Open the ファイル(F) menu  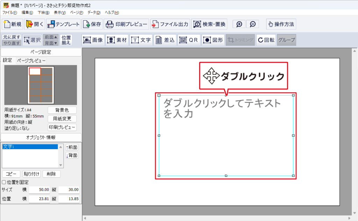click(x=9, y=13)
